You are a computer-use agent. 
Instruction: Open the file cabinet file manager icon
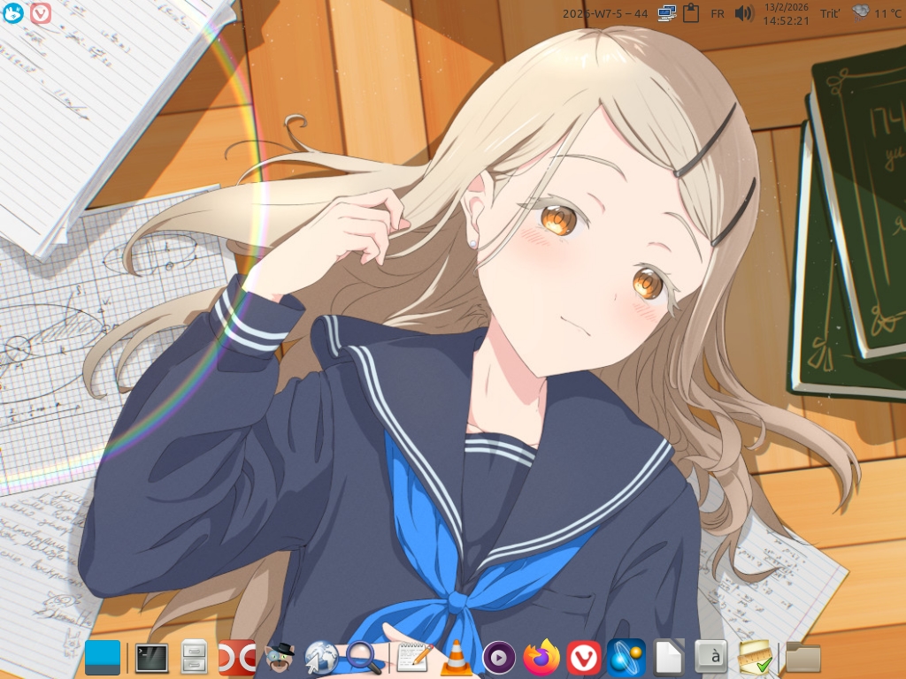tap(194, 658)
